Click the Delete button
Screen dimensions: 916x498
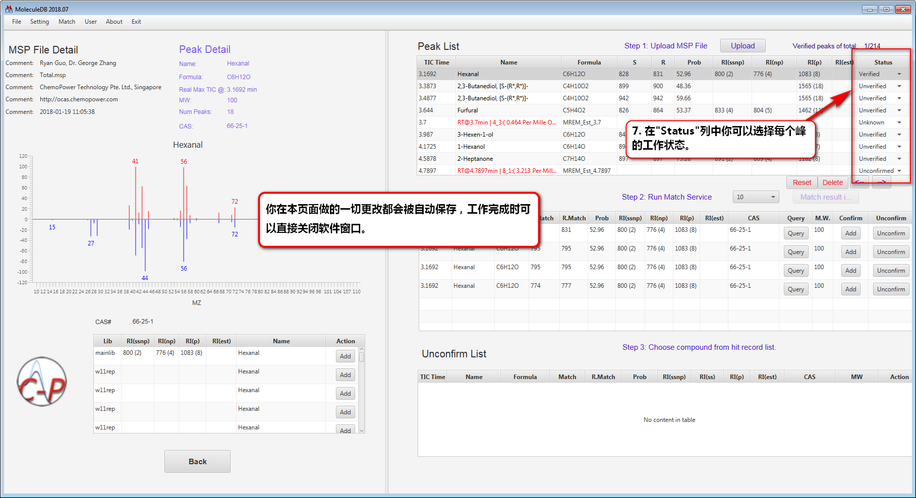(x=832, y=182)
